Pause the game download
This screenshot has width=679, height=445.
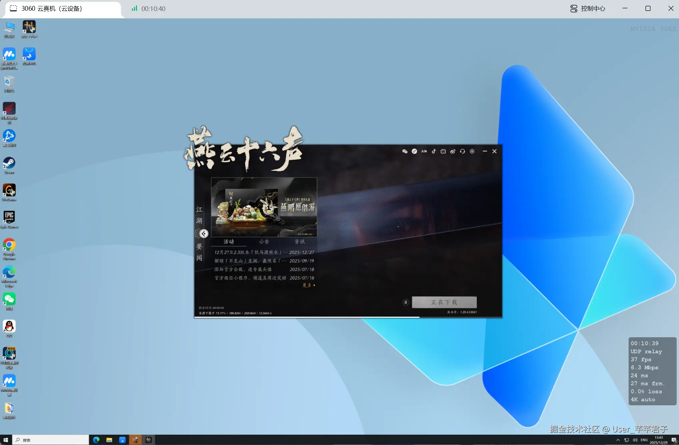(406, 302)
